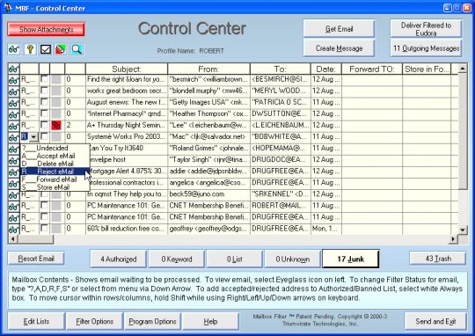Viewport: 475px width, 336px height.
Task: Switch to the 0 List mailbox tab
Action: click(235, 259)
